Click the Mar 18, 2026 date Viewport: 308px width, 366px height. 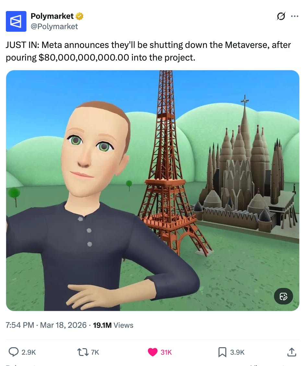point(63,325)
